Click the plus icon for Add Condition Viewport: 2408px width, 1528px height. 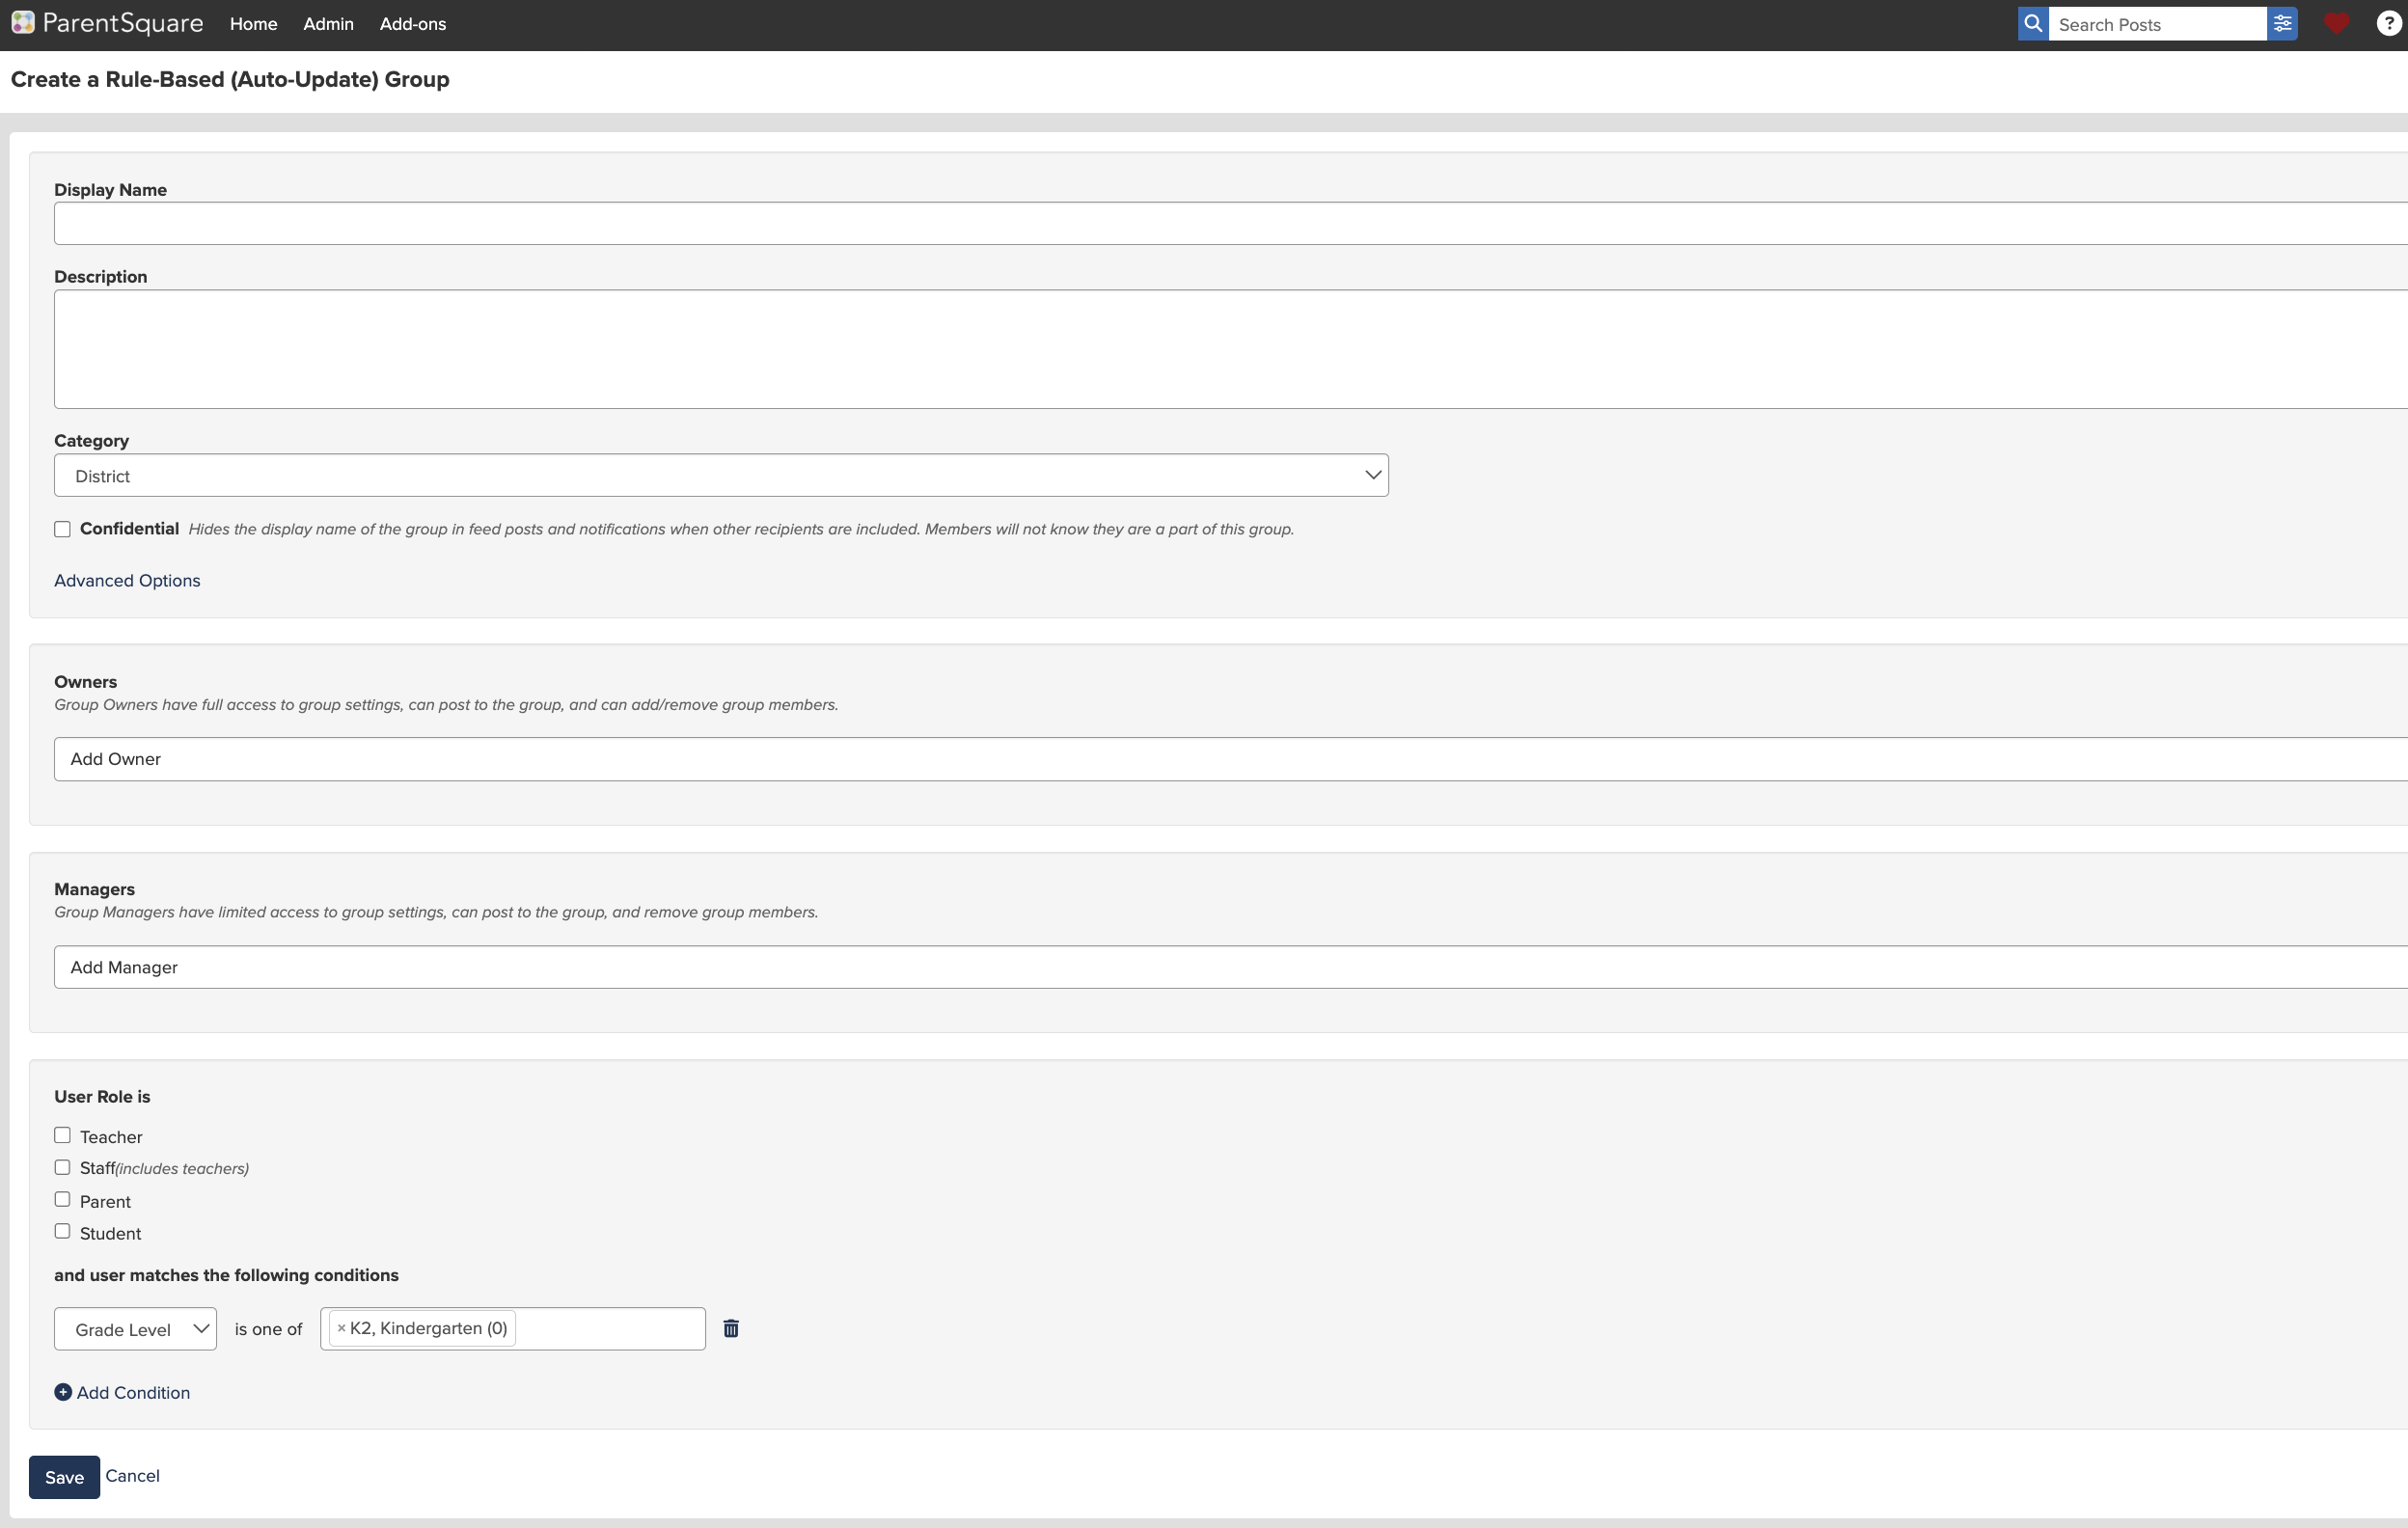(x=63, y=1392)
